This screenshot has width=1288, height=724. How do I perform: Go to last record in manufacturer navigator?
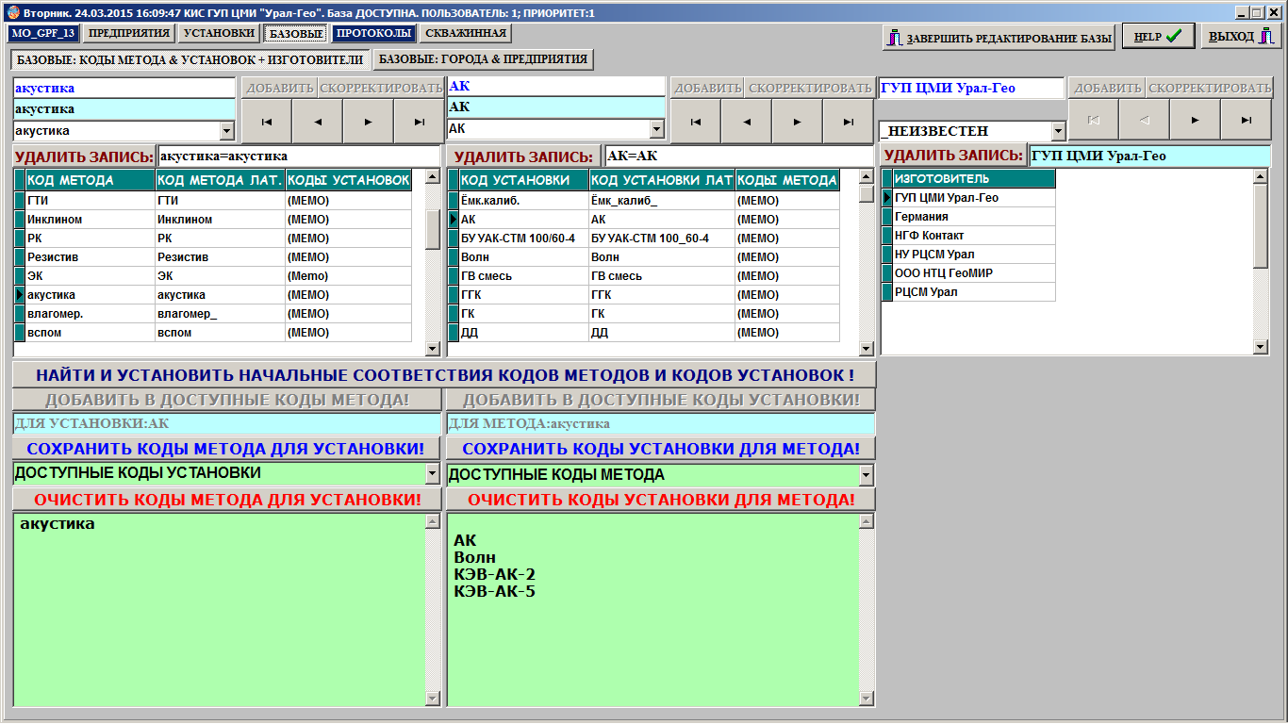tap(1247, 120)
